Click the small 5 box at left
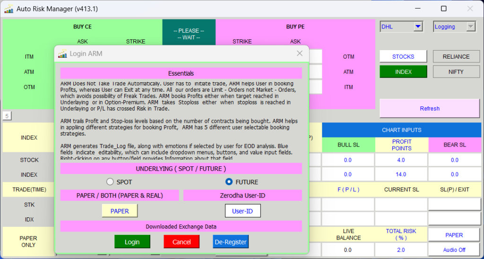Screen dimensions: 484x259 (x=7, y=116)
